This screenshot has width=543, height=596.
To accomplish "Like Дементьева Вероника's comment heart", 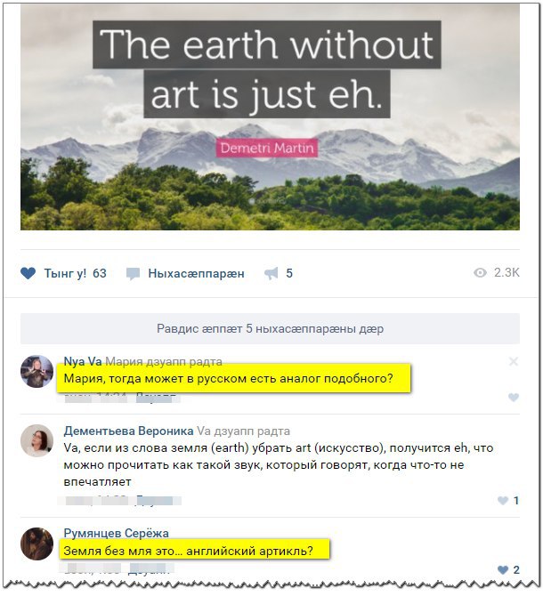I will (x=503, y=501).
